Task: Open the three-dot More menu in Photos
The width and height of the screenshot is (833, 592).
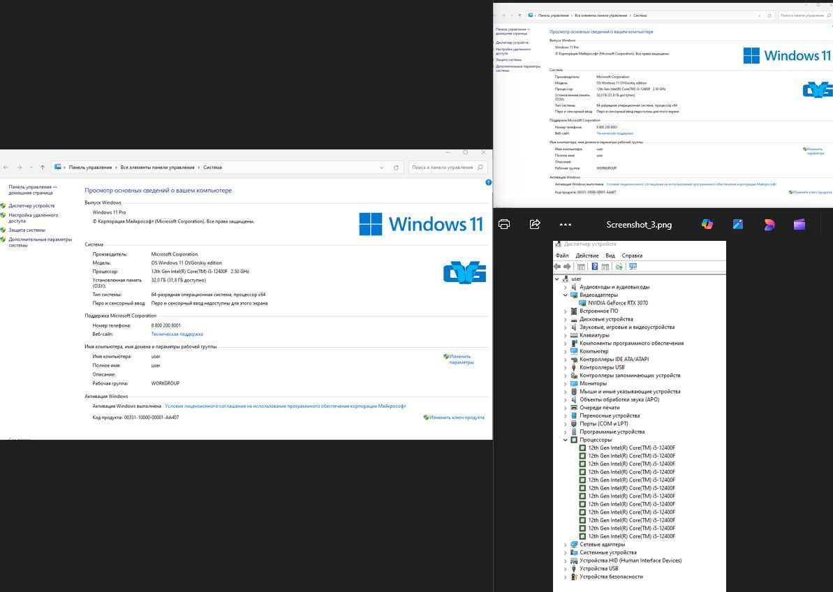Action: pos(566,225)
